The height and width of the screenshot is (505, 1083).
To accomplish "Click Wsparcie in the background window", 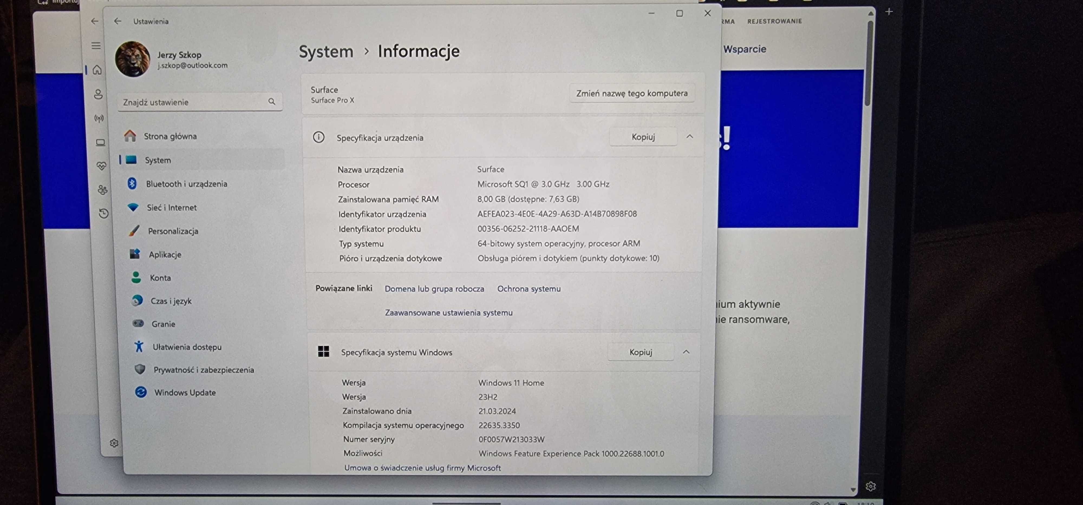I will point(745,49).
